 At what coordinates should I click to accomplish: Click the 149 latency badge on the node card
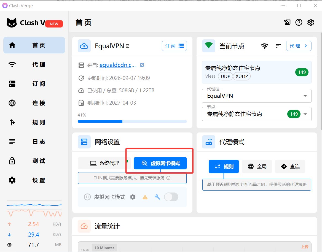[302, 72]
